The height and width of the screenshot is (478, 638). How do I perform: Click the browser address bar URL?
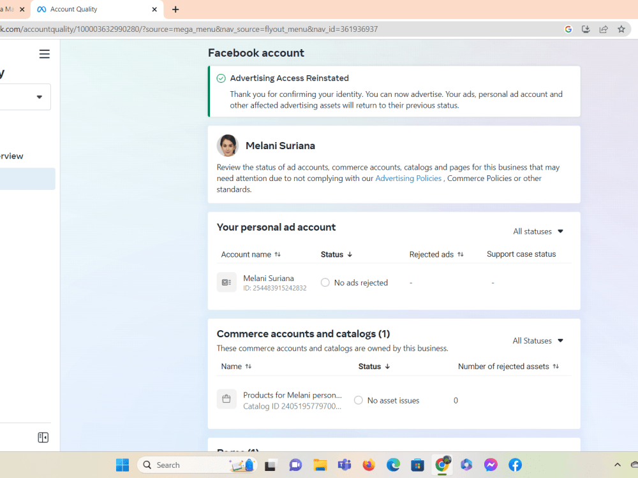click(189, 29)
